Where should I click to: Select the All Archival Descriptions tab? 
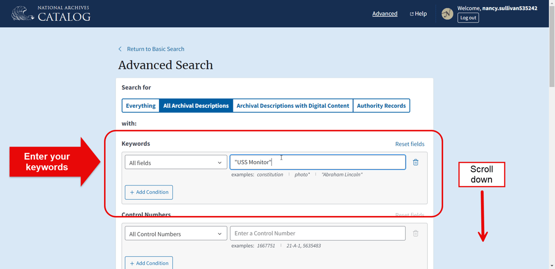coord(196,106)
